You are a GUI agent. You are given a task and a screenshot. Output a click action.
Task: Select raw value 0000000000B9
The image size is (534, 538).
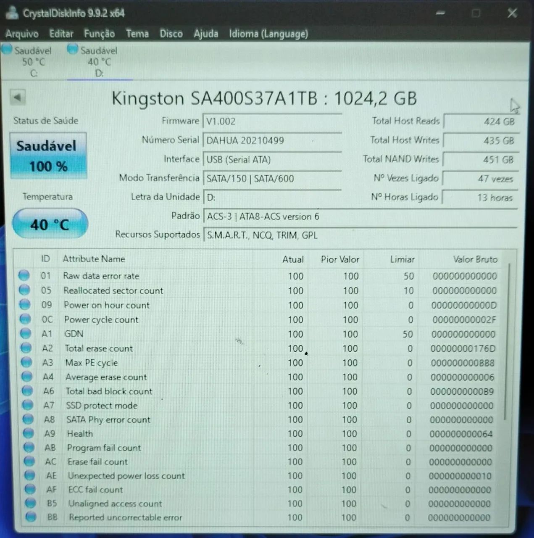(x=462, y=391)
